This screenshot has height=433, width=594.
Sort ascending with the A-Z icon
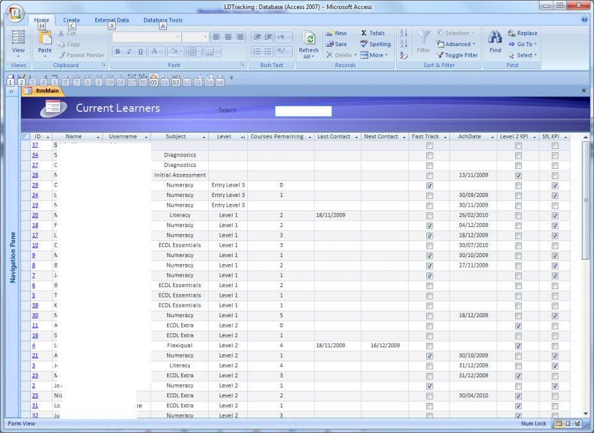pyautogui.click(x=403, y=33)
